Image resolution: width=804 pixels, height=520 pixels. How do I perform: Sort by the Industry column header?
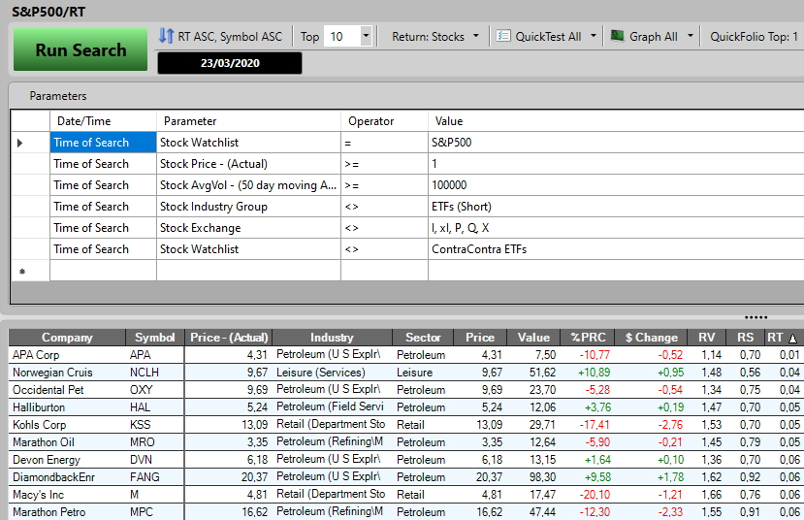pyautogui.click(x=332, y=338)
